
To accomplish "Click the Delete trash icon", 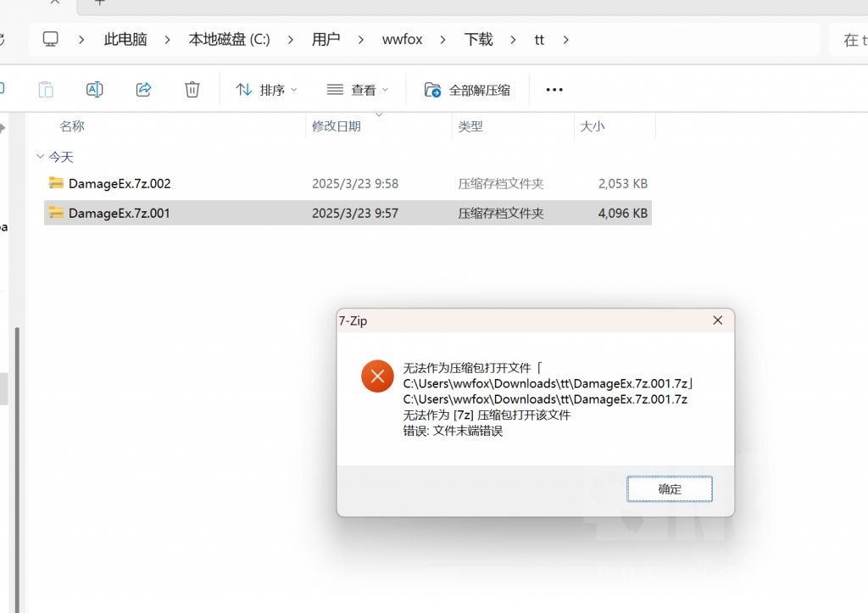I will pyautogui.click(x=192, y=89).
